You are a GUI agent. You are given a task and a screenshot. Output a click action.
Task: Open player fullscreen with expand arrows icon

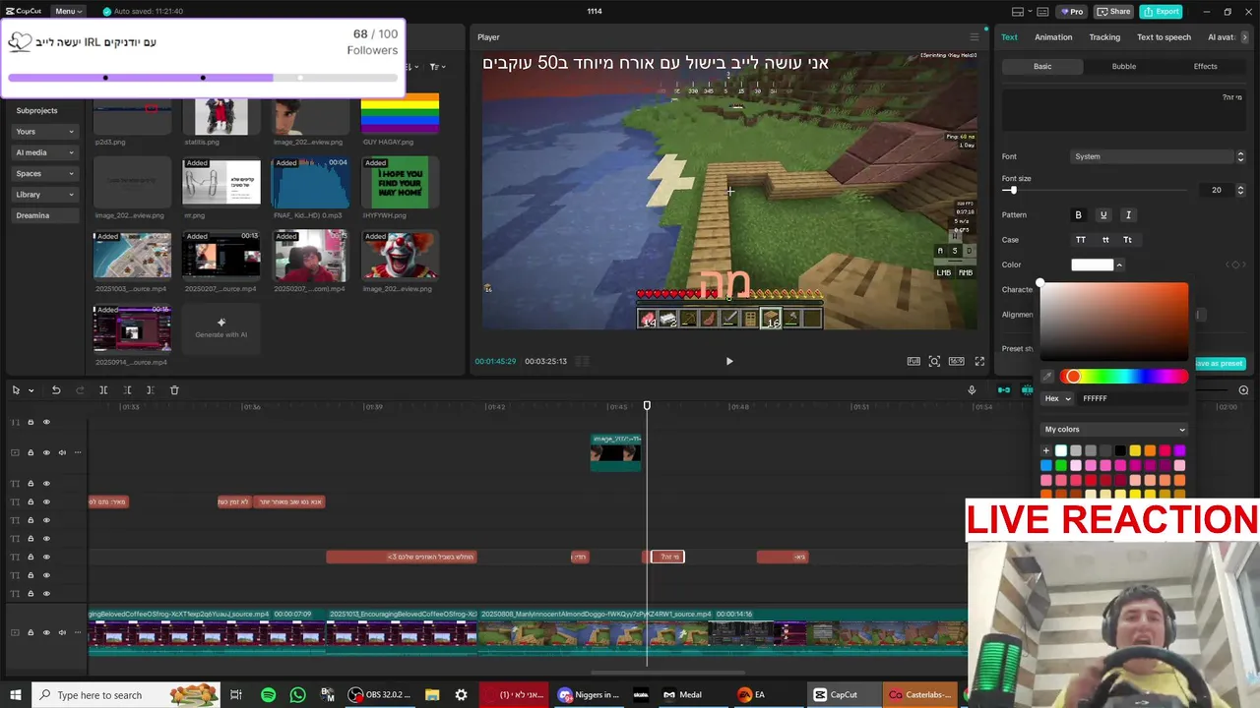979,361
